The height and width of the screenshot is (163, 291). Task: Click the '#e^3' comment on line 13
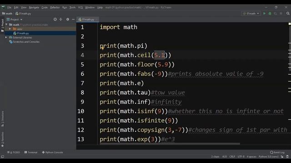pyautogui.click(x=168, y=139)
